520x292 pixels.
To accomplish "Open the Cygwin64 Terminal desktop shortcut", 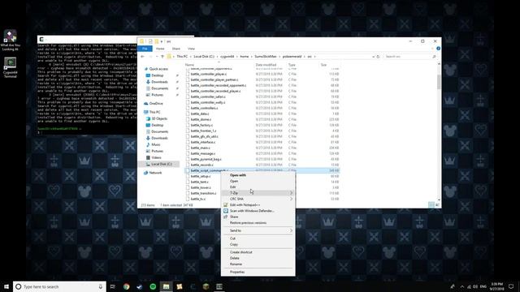I will pyautogui.click(x=11, y=68).
